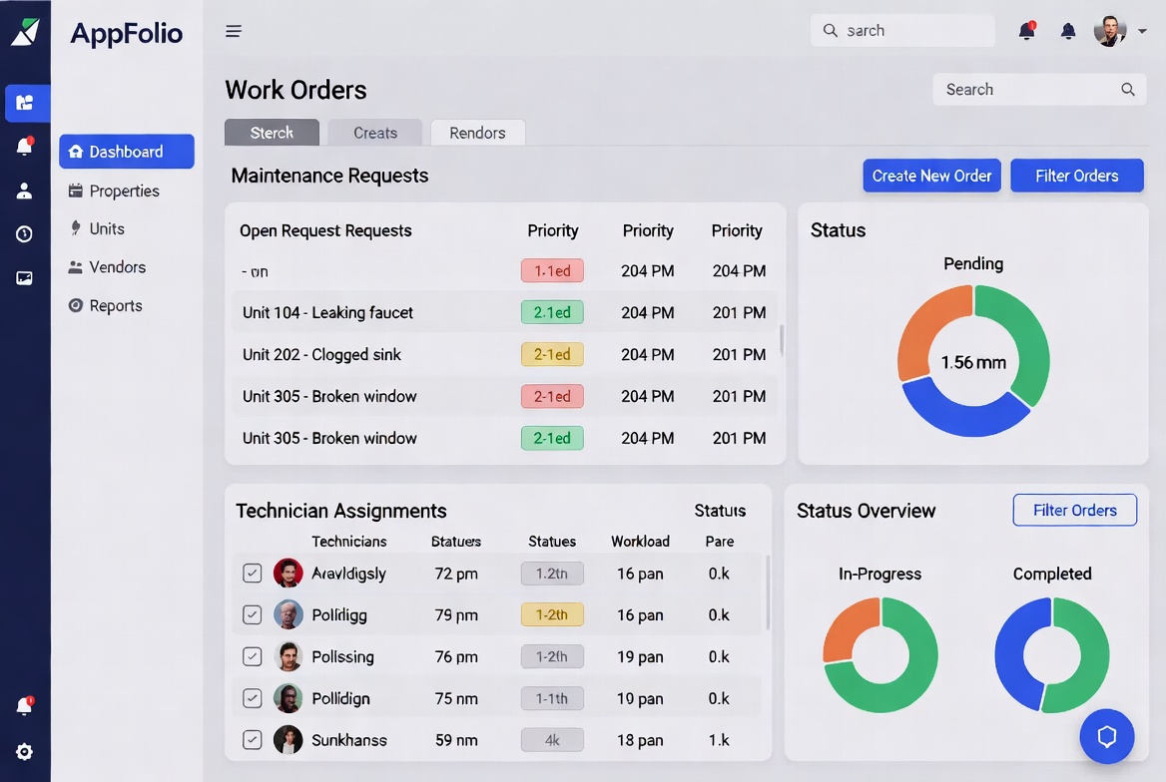Click yellow priority badge for Clogged sink
This screenshot has height=782, width=1166.
pyautogui.click(x=552, y=354)
